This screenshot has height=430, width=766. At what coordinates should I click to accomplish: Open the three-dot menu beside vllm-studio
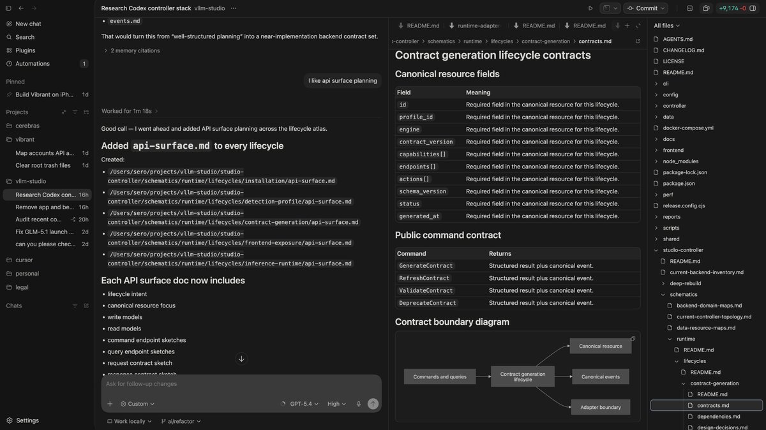(233, 8)
